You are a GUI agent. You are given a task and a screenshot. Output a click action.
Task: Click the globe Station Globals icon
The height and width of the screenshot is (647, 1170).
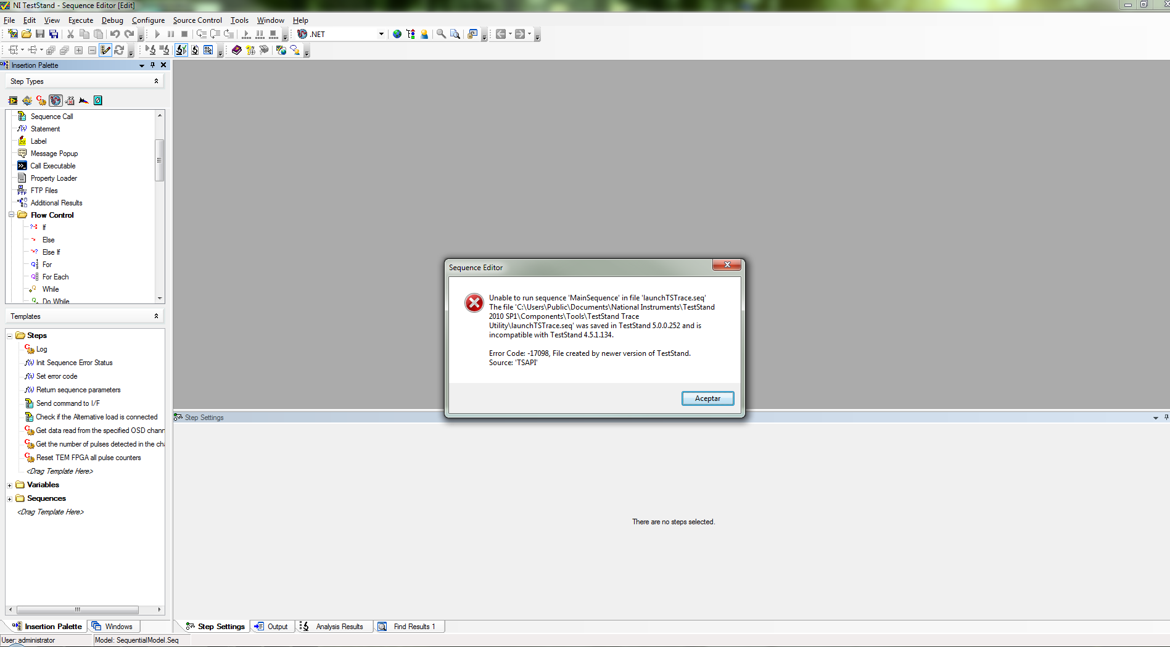[397, 34]
